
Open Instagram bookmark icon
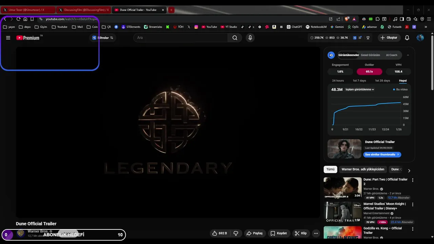196,27
